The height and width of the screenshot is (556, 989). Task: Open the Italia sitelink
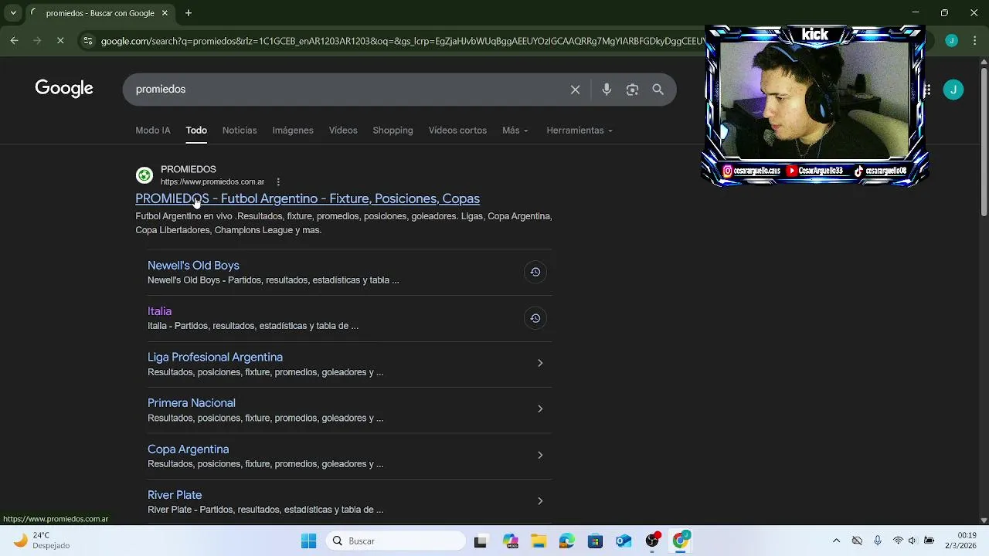159,311
